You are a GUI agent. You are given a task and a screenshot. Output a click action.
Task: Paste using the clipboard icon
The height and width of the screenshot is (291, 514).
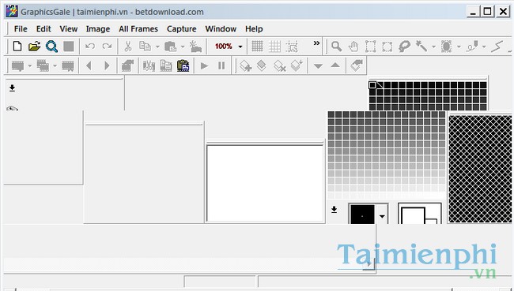click(171, 47)
